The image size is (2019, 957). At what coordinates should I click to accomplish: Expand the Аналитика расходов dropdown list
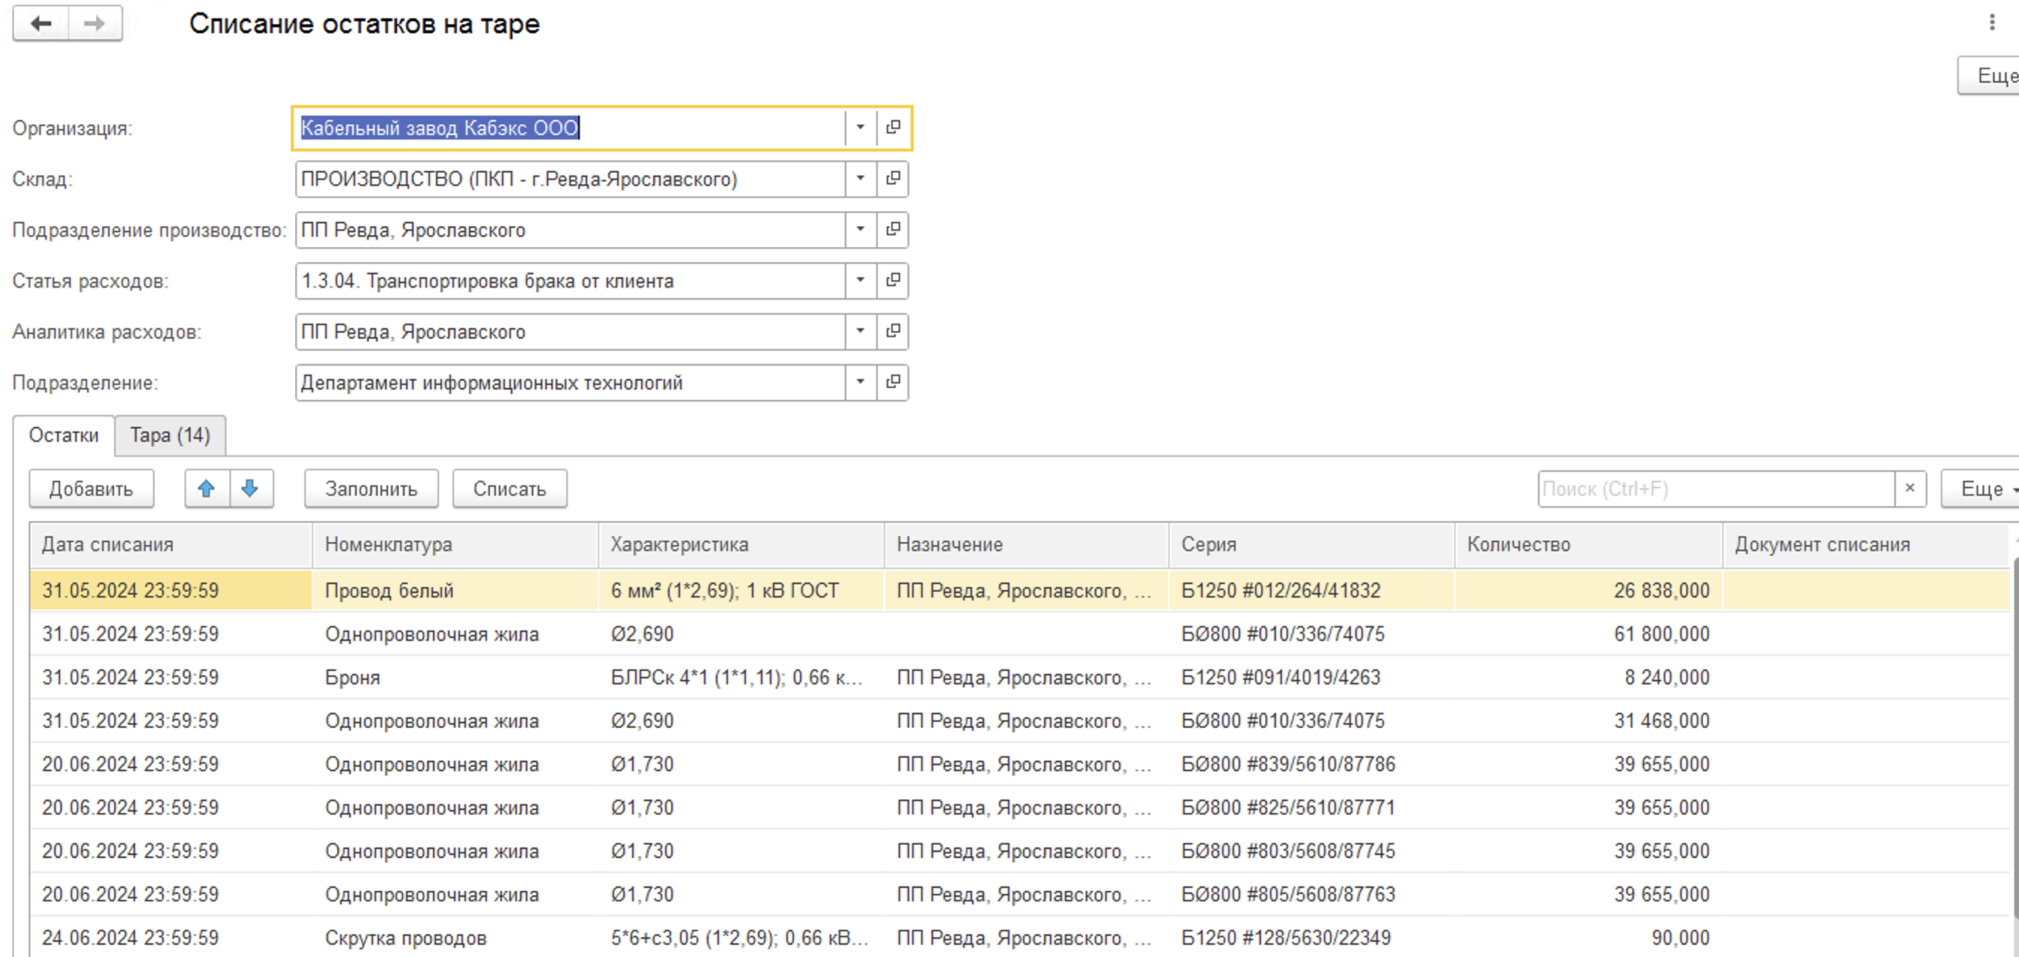860,332
